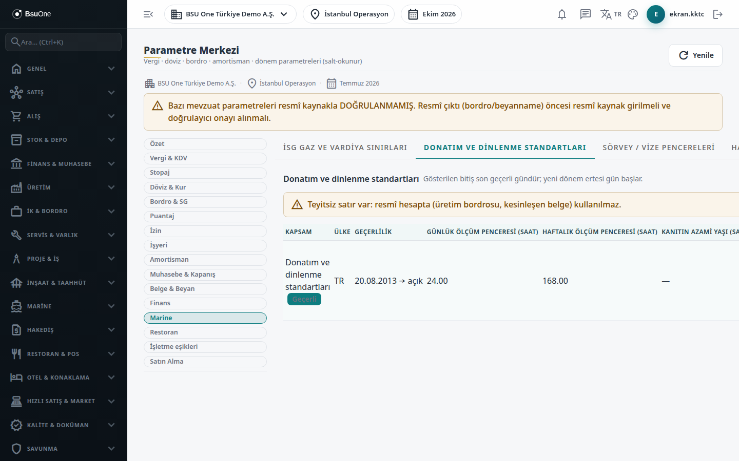
Task: Open the Amortisman category
Action: [x=205, y=260]
